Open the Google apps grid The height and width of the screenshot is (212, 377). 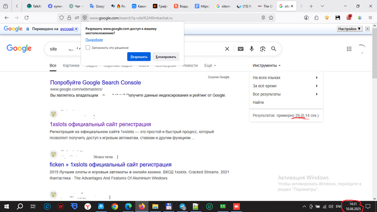click(349, 49)
